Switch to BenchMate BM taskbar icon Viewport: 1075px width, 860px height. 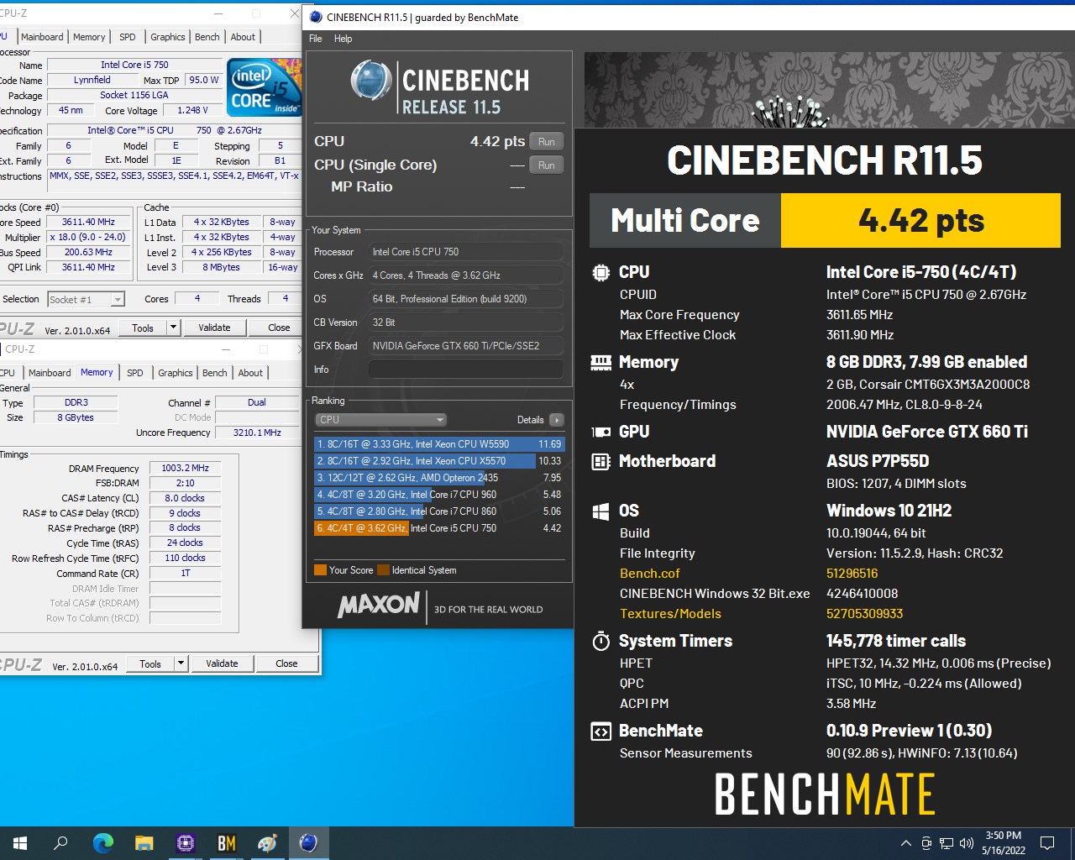[x=227, y=843]
